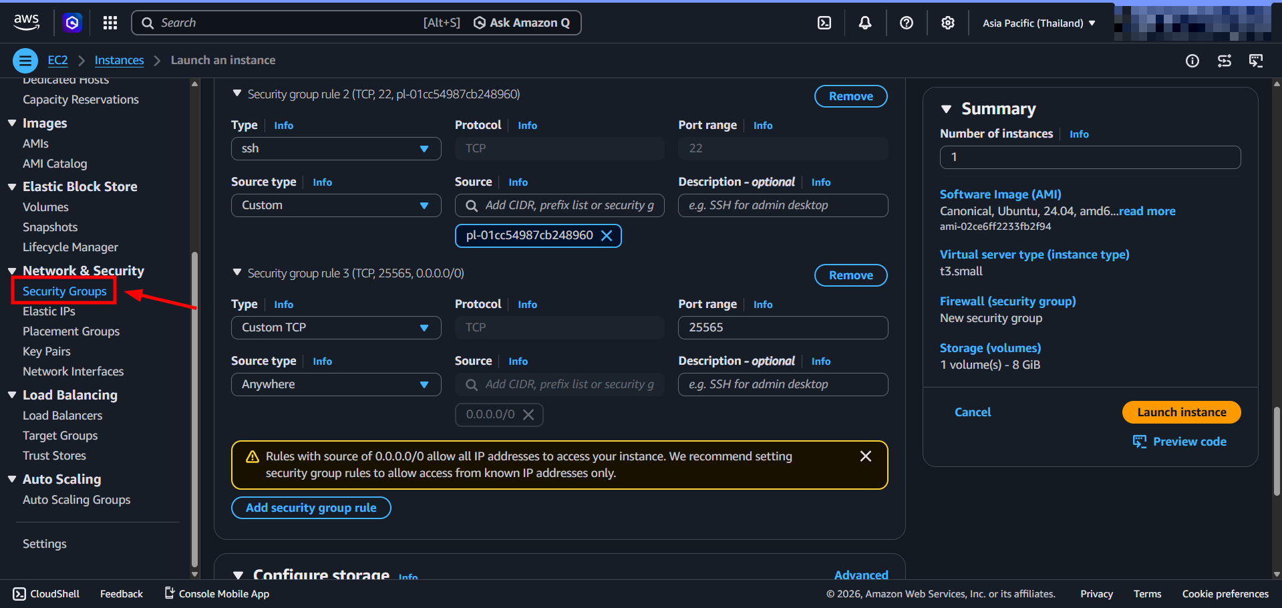Collapse Elastic Block Store sidebar group
The image size is (1282, 608).
pos(12,187)
